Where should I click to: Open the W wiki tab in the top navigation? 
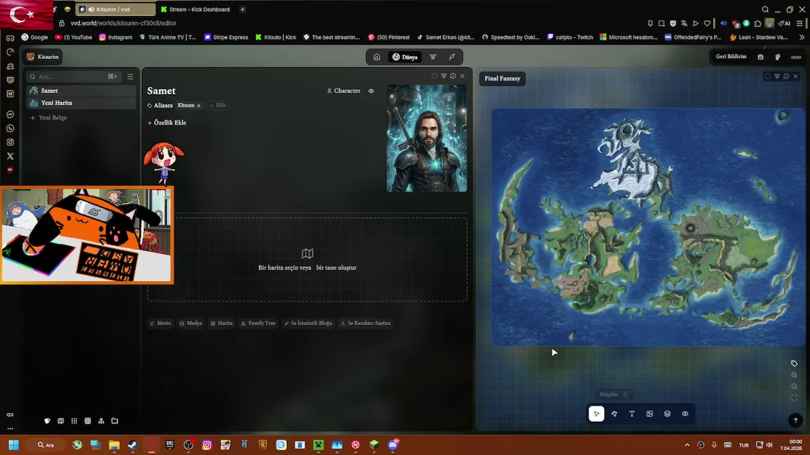(433, 57)
